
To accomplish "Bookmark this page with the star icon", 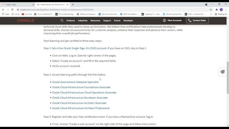I will (x=211, y=10).
